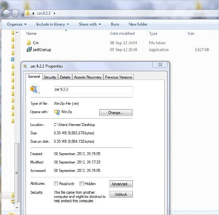Screen dimensions: 219x215
Task: Open the Share with dropdown
Action: click(90, 24)
